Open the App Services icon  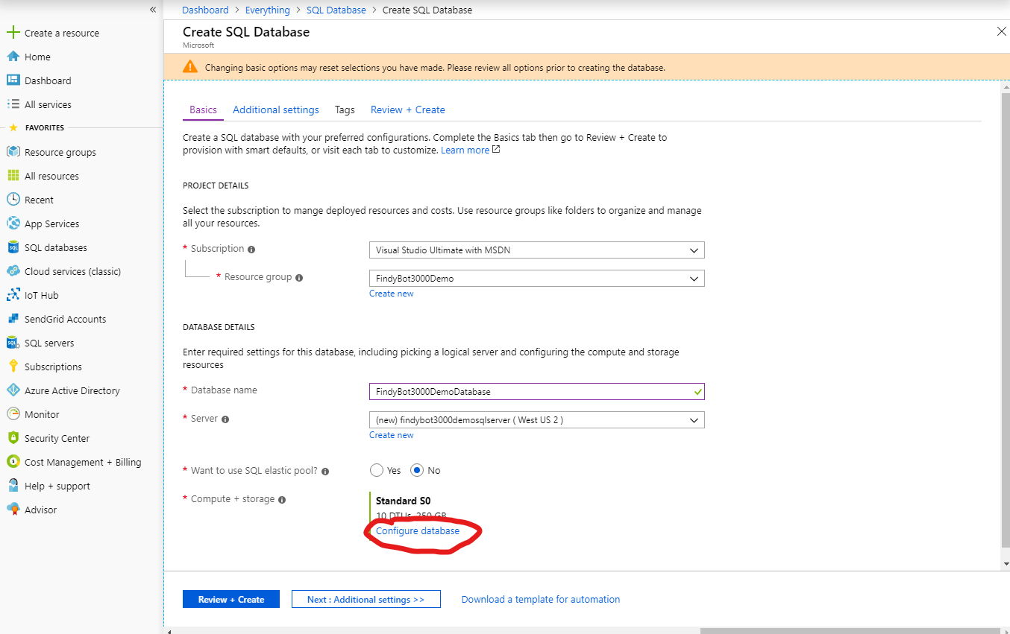tap(13, 224)
